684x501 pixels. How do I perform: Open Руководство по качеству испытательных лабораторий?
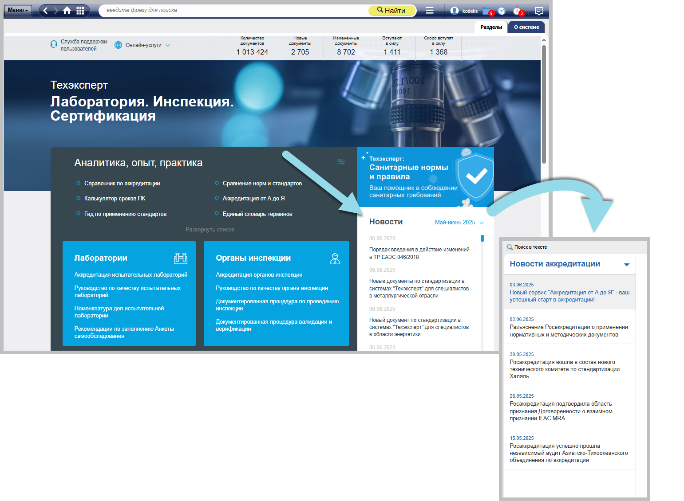(x=127, y=292)
